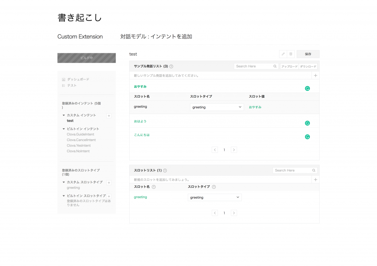377x266 pixels.
Task: Add sample utterance with plus icon
Action: pos(316,76)
